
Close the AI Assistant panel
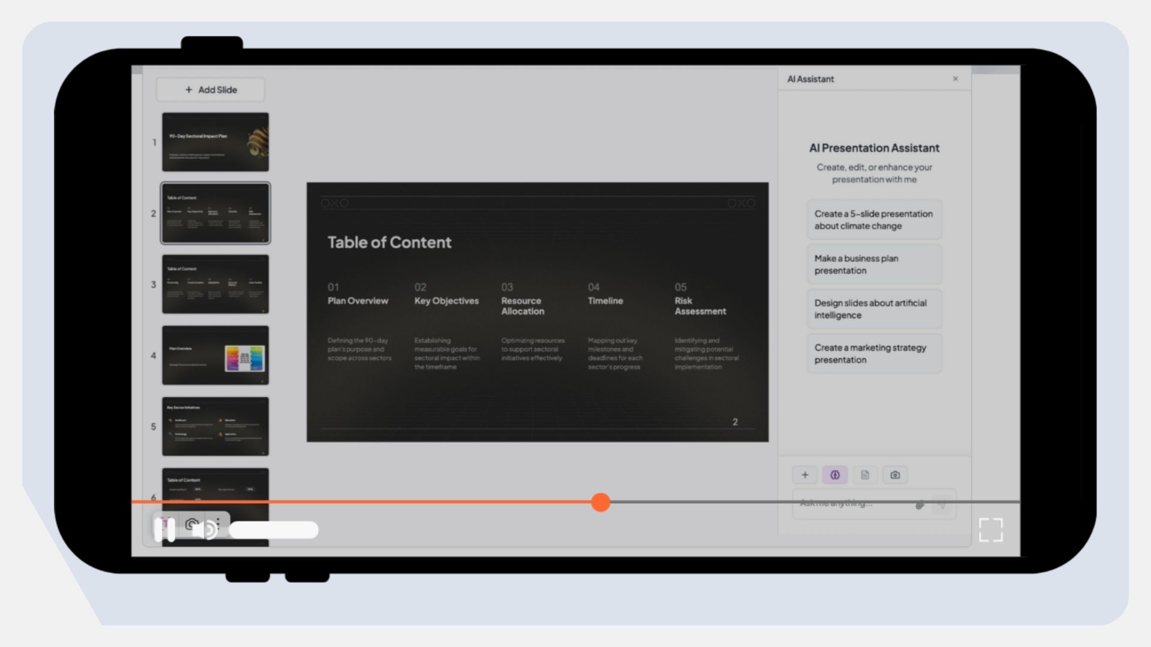coord(956,78)
